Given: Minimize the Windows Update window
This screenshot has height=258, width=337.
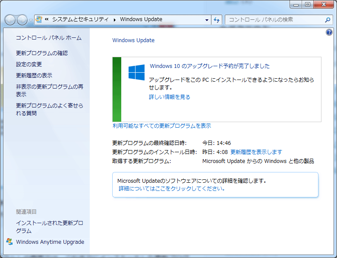Looking at the screenshot, I should pos(296,4).
